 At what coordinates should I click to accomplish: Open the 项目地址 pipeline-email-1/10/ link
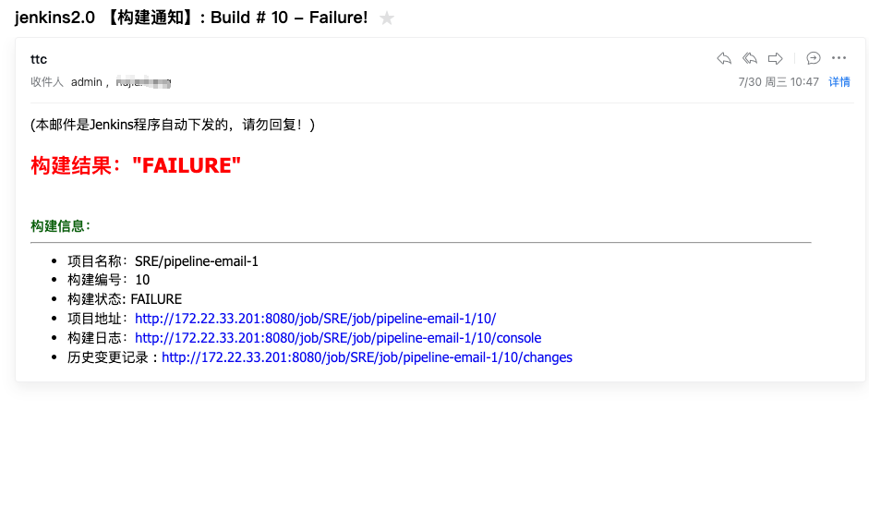[315, 319]
